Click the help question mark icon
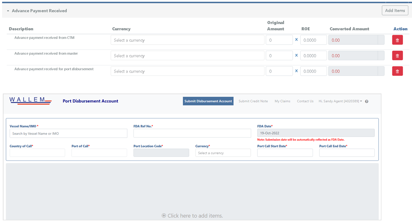412x221 pixels. (367, 102)
